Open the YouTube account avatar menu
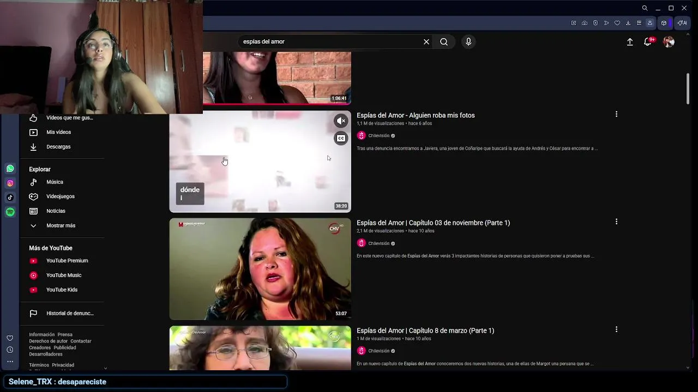This screenshot has width=698, height=392. [669, 42]
